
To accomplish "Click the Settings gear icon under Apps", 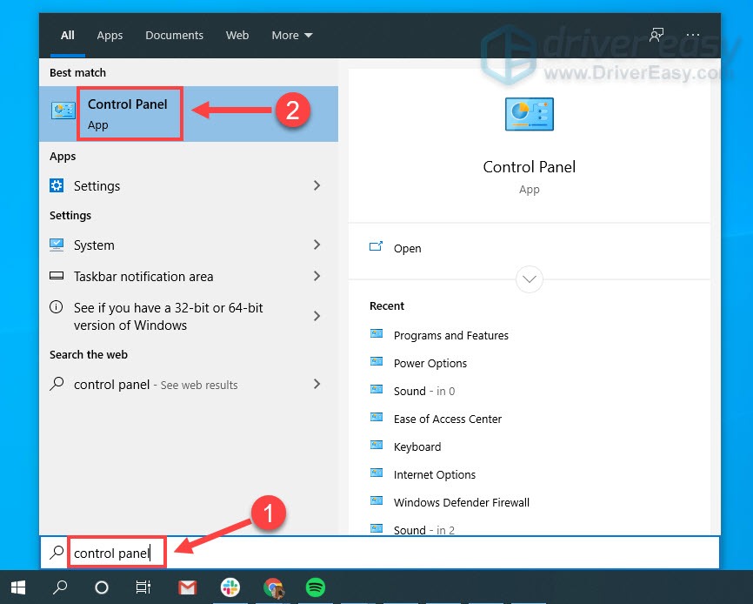I will [x=56, y=185].
